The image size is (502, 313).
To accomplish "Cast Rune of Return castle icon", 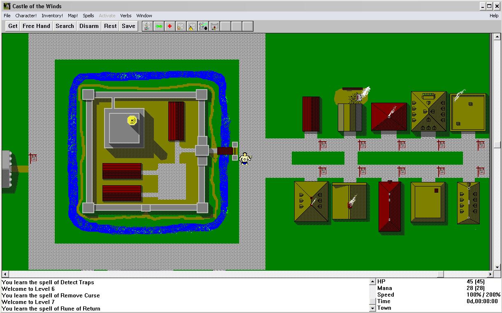I will 214,26.
